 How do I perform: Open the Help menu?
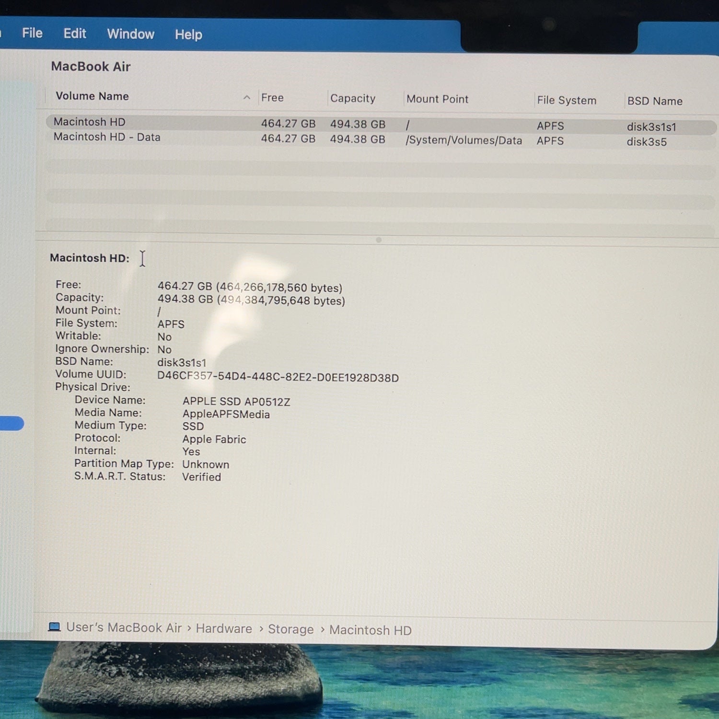188,35
